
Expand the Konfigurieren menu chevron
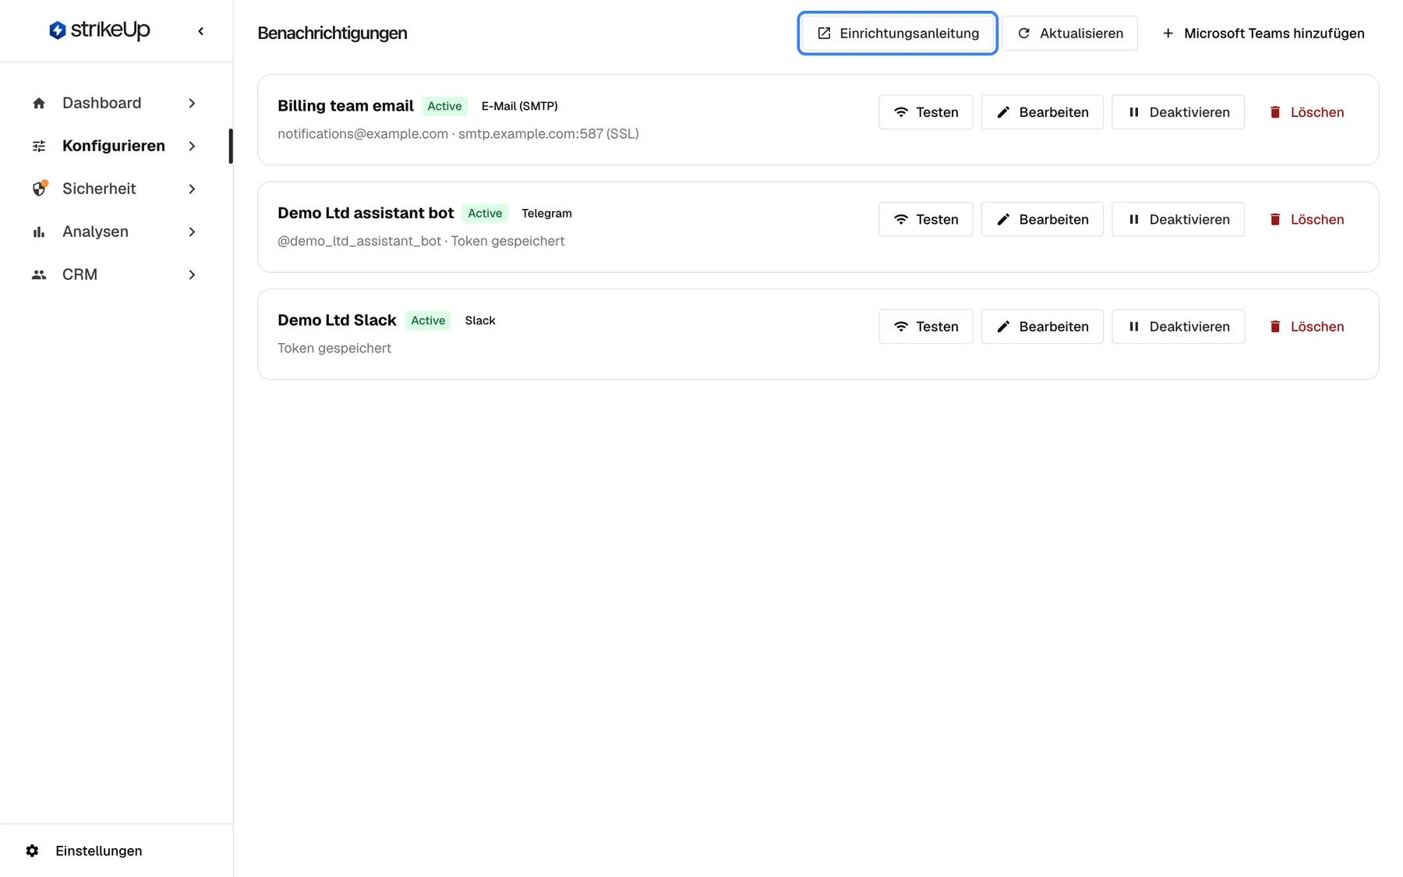(x=192, y=146)
